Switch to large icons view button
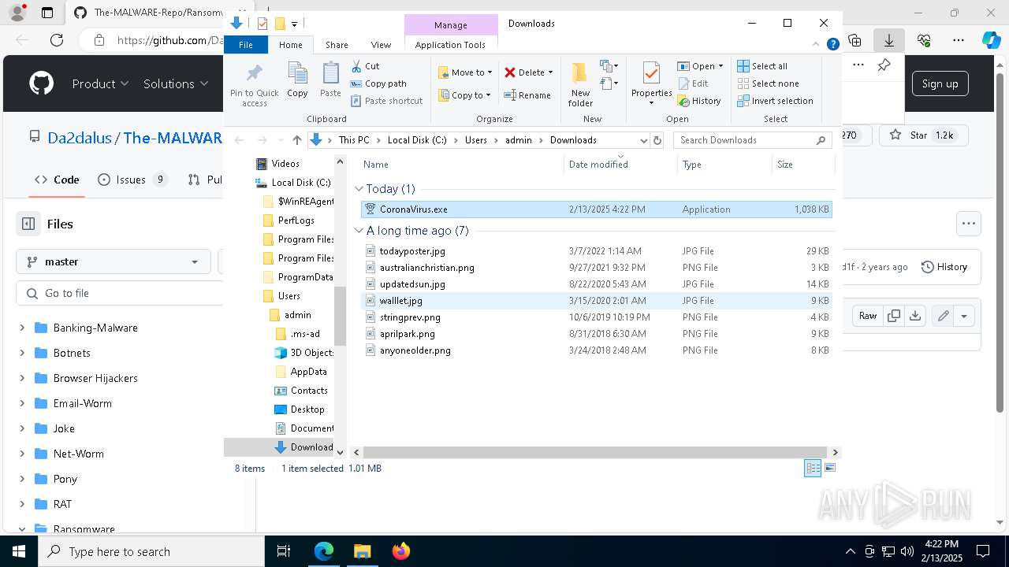 pos(829,468)
